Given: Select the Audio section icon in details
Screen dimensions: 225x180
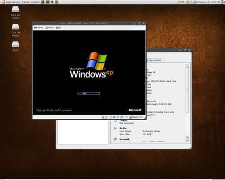Looking at the screenshot, I should [115, 128].
